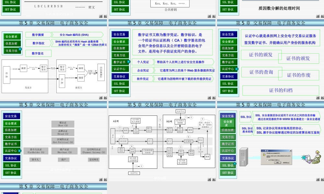Click the lock icon inside the 安全警报 dialog
324x194 pixels.
click(264, 154)
